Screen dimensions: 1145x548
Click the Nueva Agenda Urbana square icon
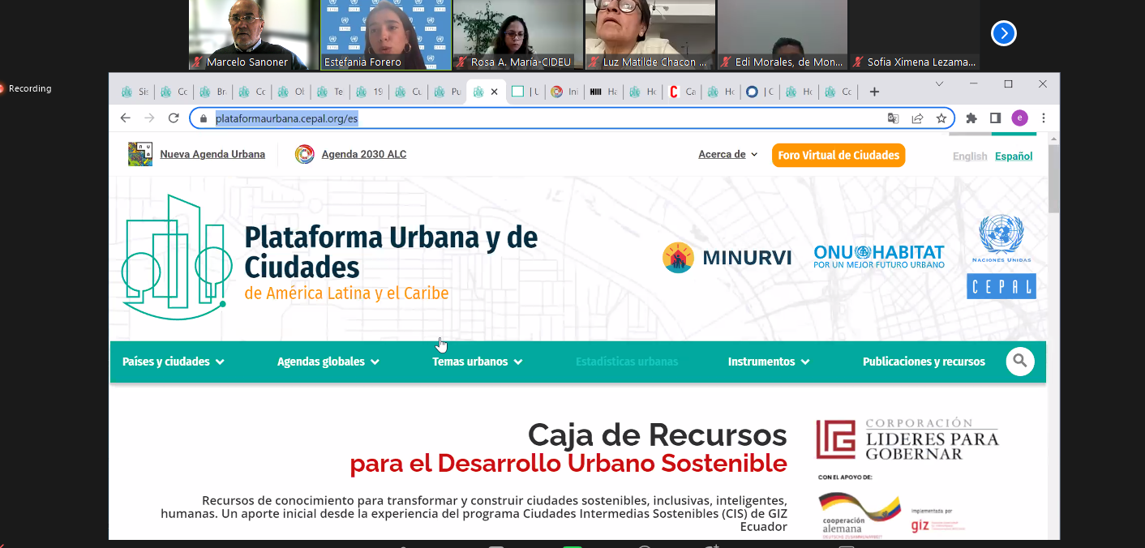[140, 154]
